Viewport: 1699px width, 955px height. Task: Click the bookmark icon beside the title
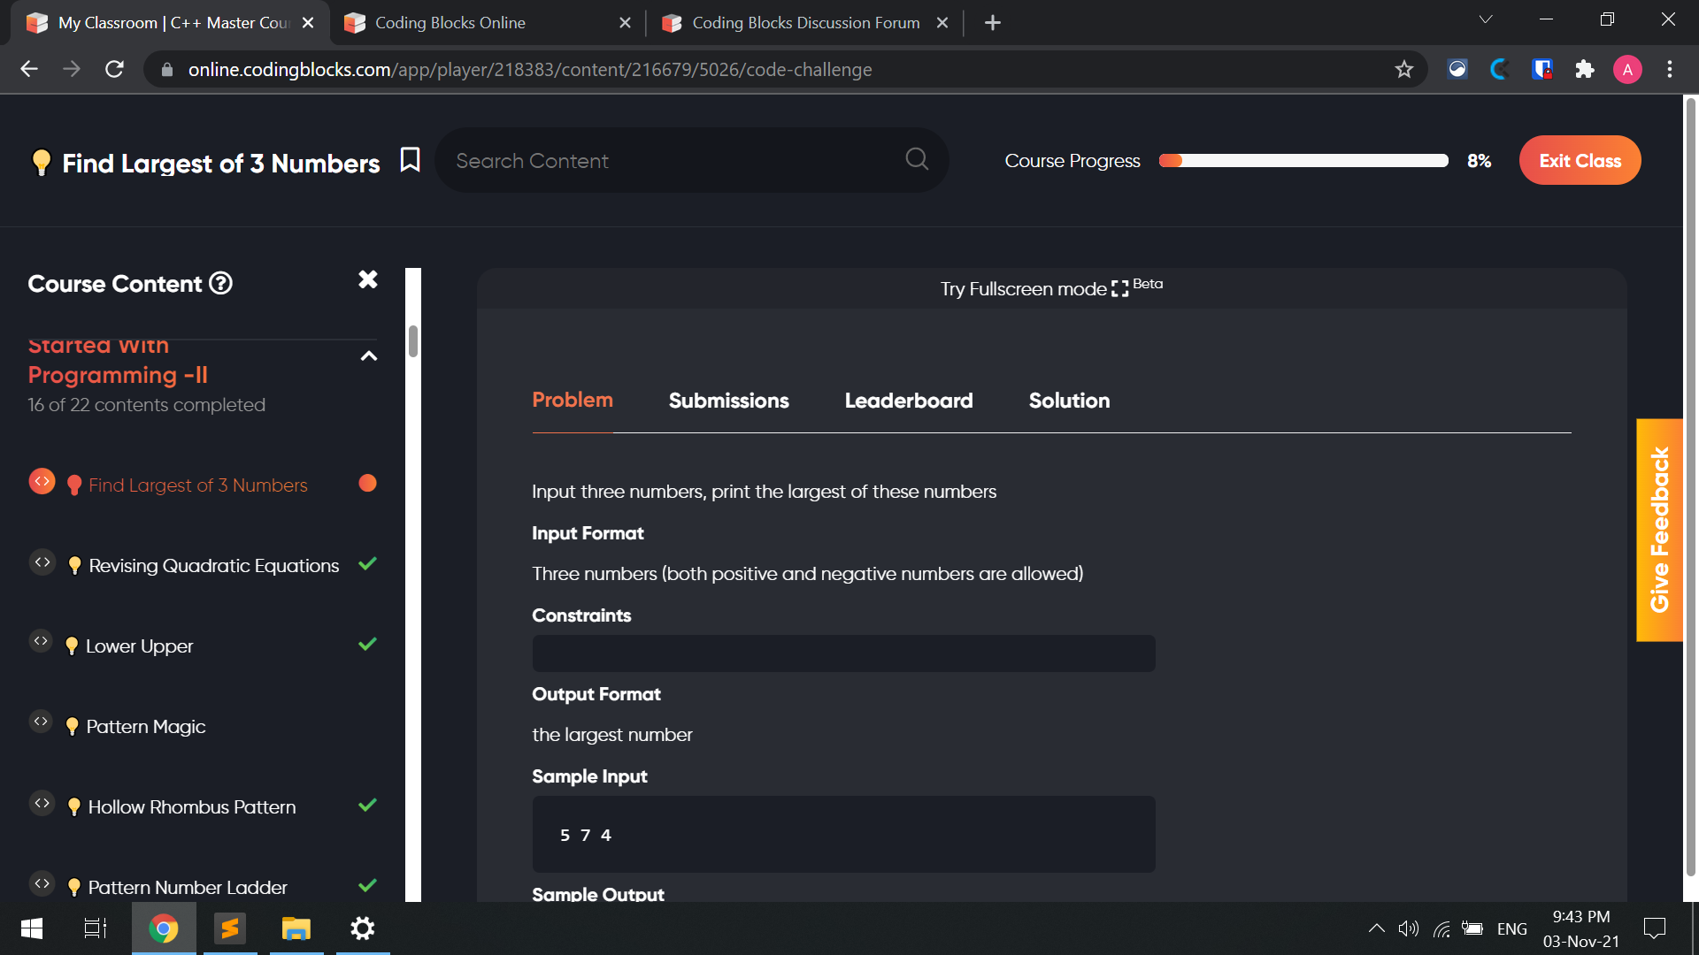[x=410, y=160]
